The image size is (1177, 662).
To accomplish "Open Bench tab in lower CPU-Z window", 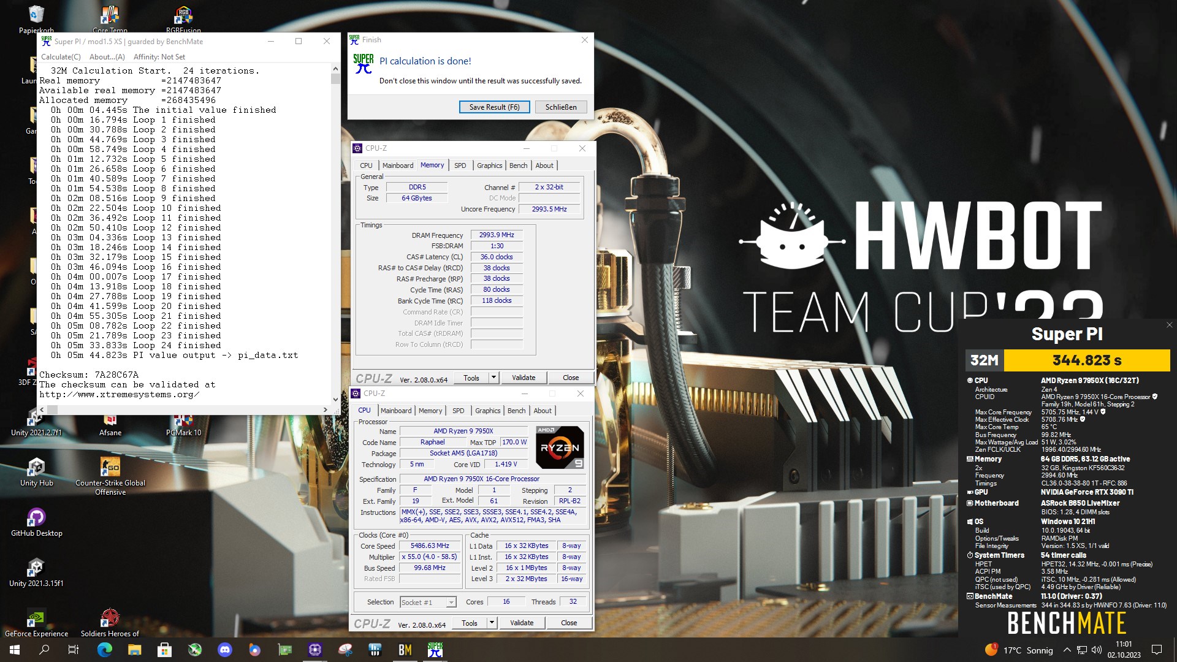I will pyautogui.click(x=516, y=411).
